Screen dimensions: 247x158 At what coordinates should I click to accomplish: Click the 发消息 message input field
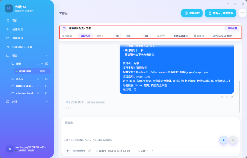point(150,127)
